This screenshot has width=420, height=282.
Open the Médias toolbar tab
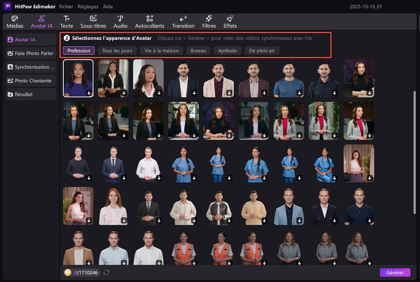[x=14, y=21]
